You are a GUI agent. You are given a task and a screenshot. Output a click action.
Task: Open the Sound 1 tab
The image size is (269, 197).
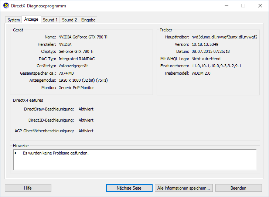pyautogui.click(x=50, y=20)
